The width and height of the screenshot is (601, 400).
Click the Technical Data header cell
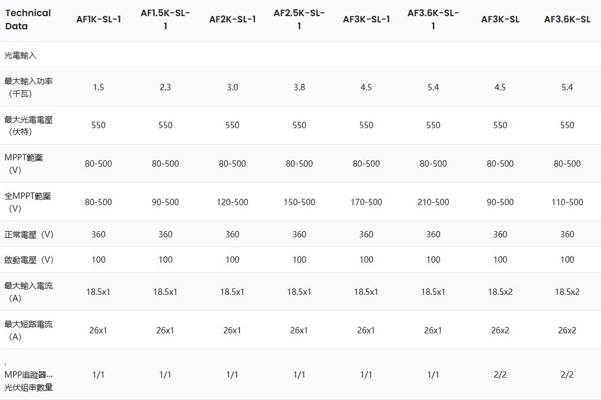click(28, 20)
